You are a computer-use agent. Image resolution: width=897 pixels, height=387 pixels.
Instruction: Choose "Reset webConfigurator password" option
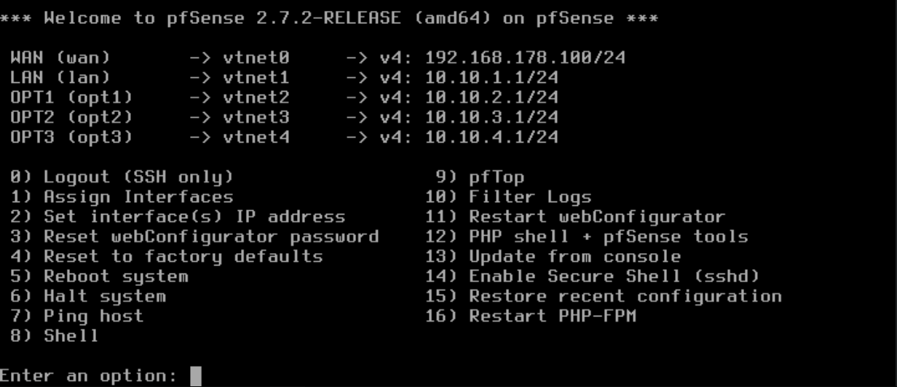[210, 236]
